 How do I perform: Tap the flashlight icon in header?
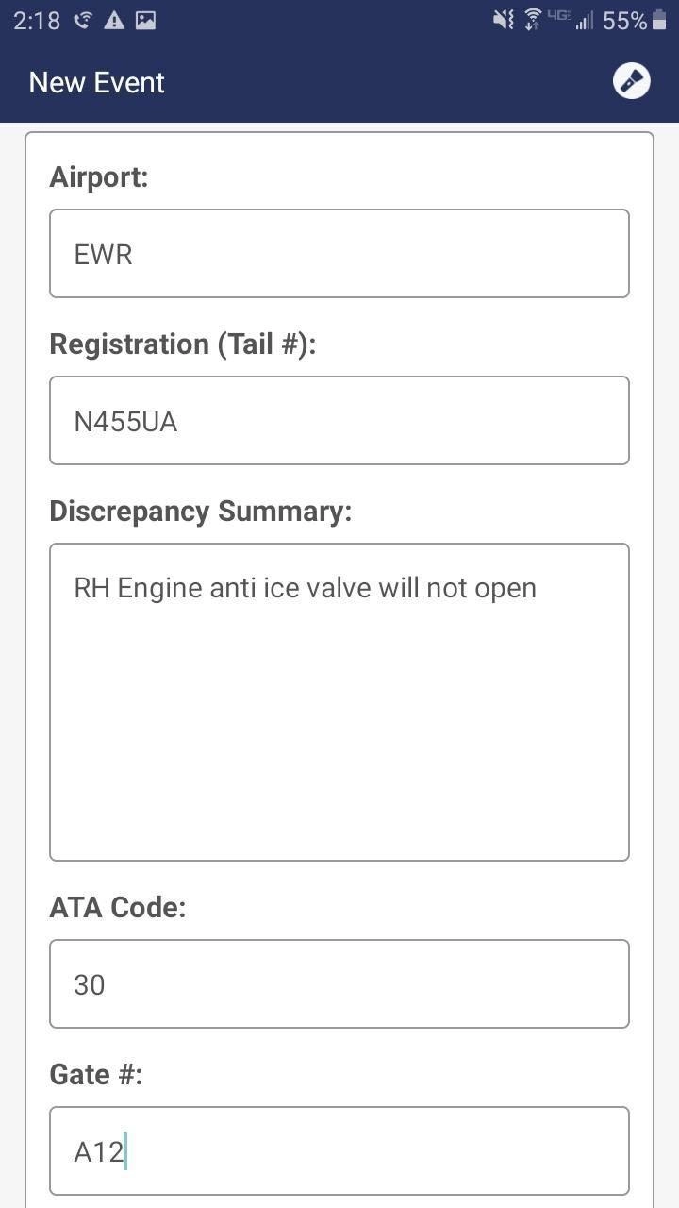631,81
